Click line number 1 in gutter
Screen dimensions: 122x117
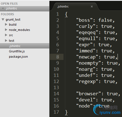[58, 14]
